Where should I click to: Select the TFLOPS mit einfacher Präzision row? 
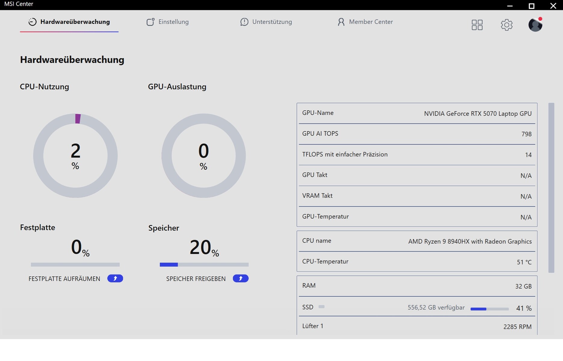click(417, 155)
